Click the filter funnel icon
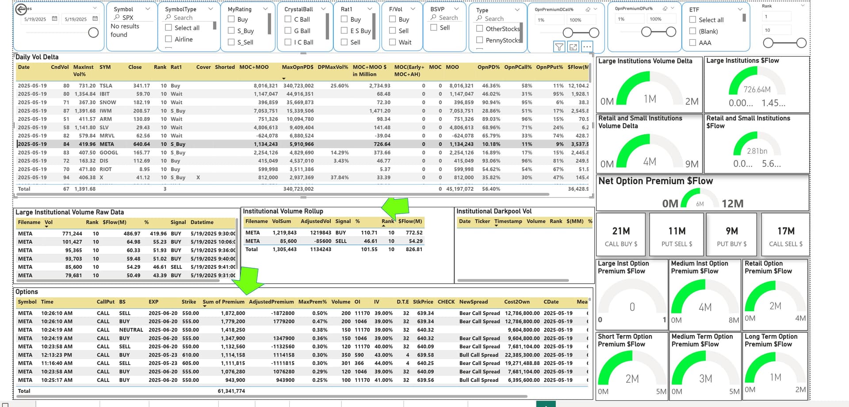This screenshot has width=849, height=407. (559, 47)
